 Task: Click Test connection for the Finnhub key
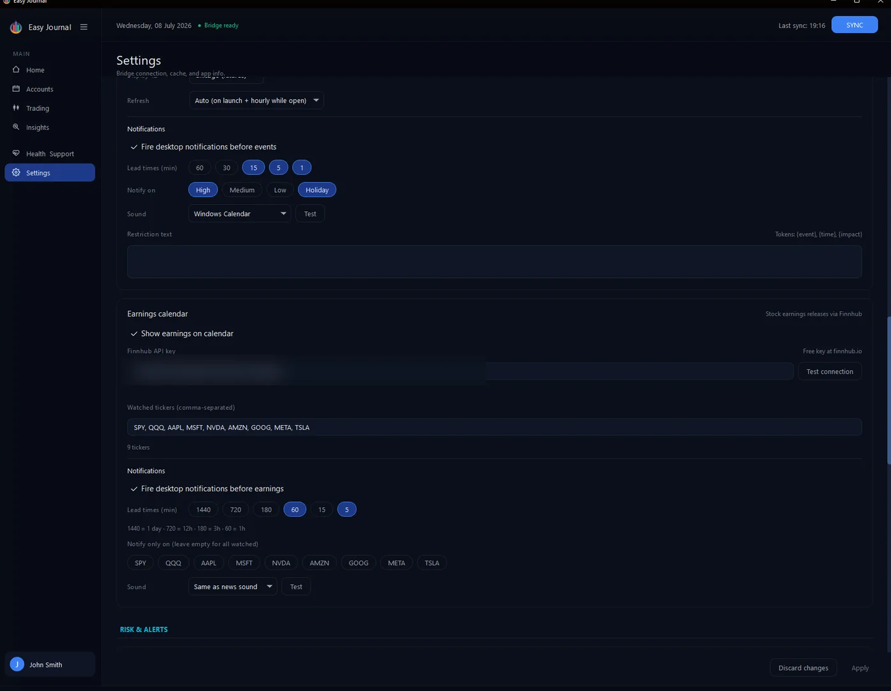[830, 372]
